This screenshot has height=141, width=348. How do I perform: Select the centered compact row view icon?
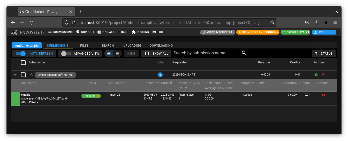109,53
